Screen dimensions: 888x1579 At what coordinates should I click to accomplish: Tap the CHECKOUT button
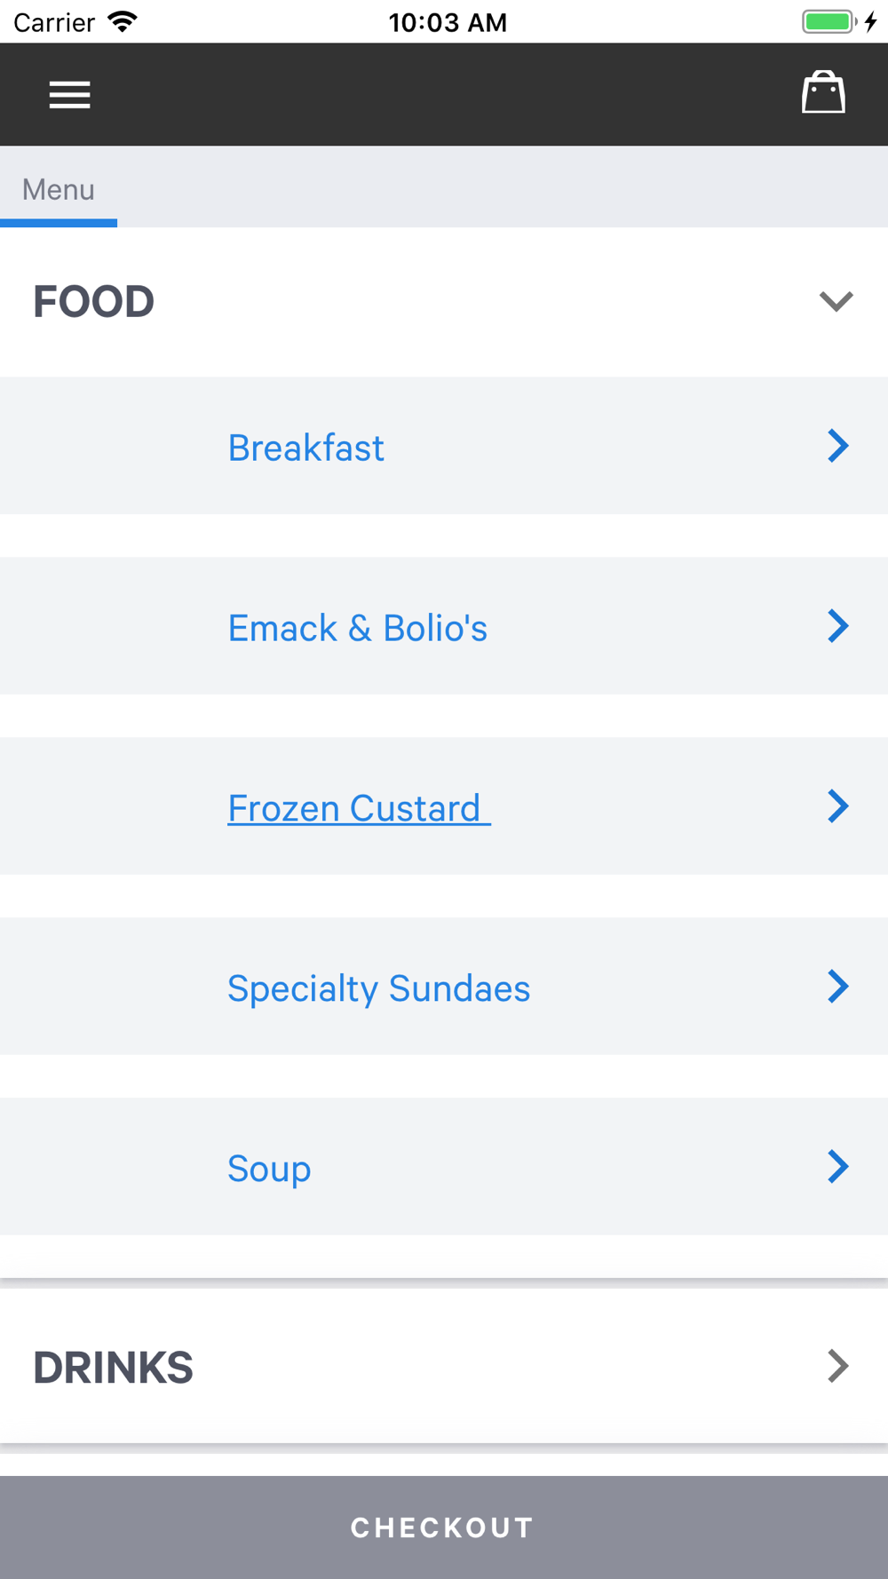click(x=444, y=1527)
